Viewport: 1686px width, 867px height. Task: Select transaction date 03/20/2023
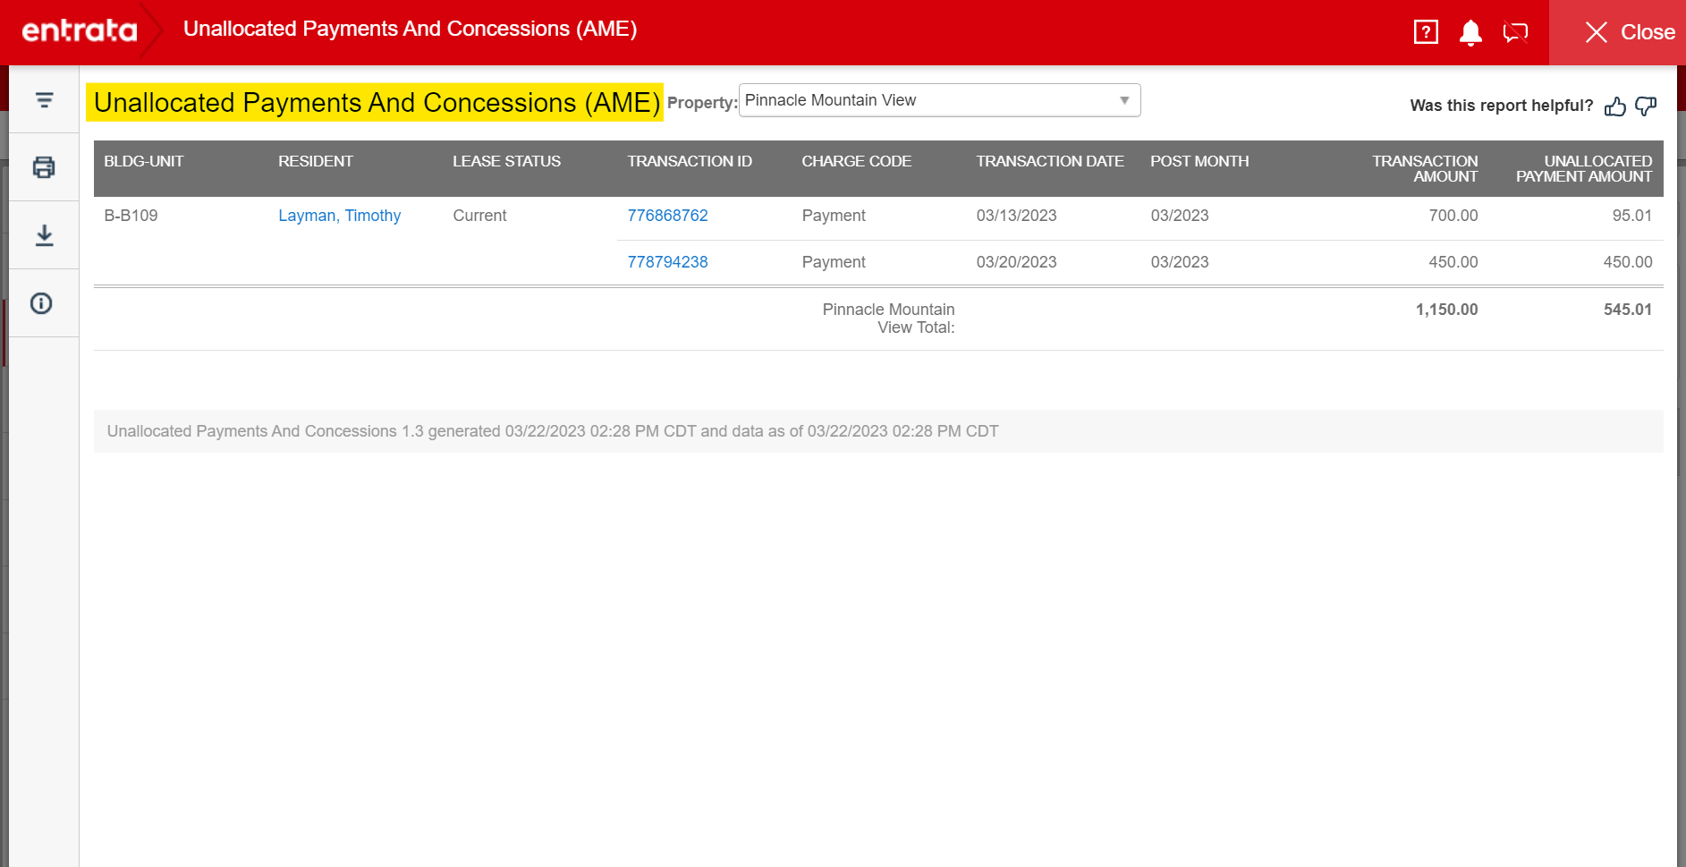click(1016, 262)
